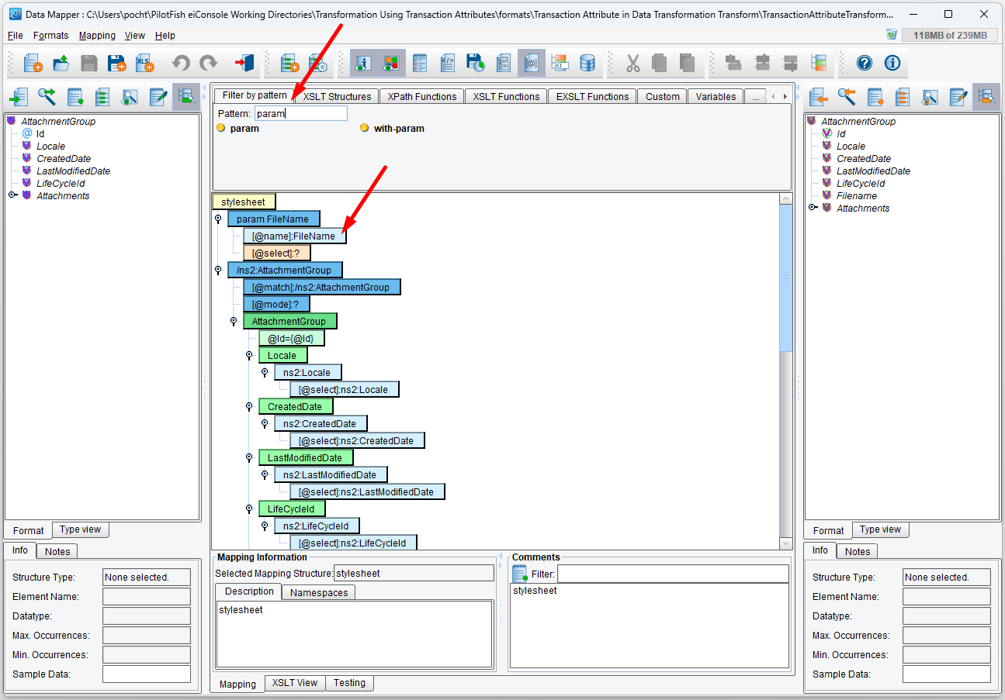The height and width of the screenshot is (700, 1005).
Task: Expand target Attachments tree node
Action: (813, 208)
